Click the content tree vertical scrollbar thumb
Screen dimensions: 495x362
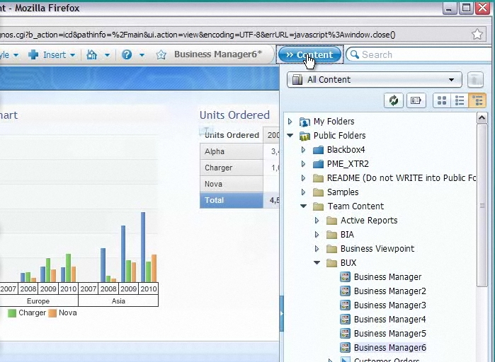coord(482,206)
